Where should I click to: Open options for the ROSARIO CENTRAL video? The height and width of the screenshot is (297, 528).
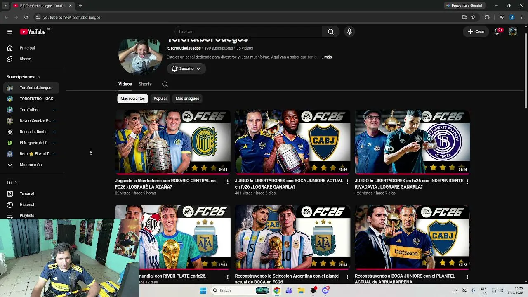[227, 182]
